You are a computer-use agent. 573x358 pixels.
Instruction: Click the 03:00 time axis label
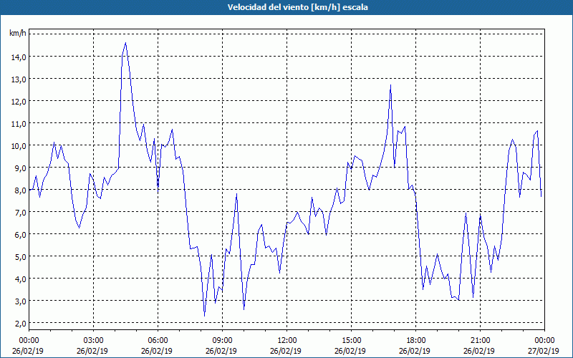tap(94, 341)
